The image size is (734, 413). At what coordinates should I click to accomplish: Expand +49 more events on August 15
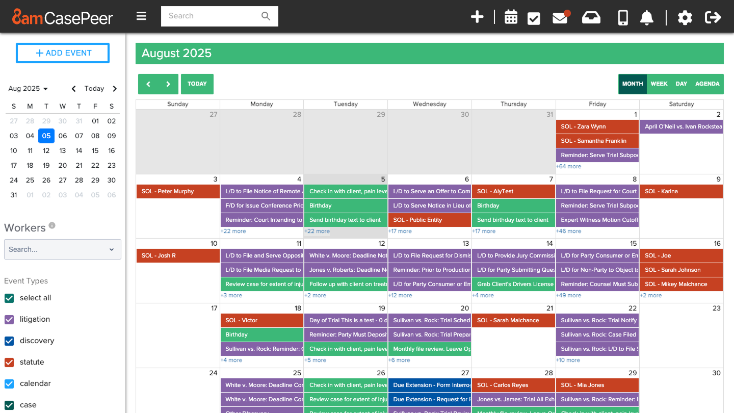pos(568,295)
